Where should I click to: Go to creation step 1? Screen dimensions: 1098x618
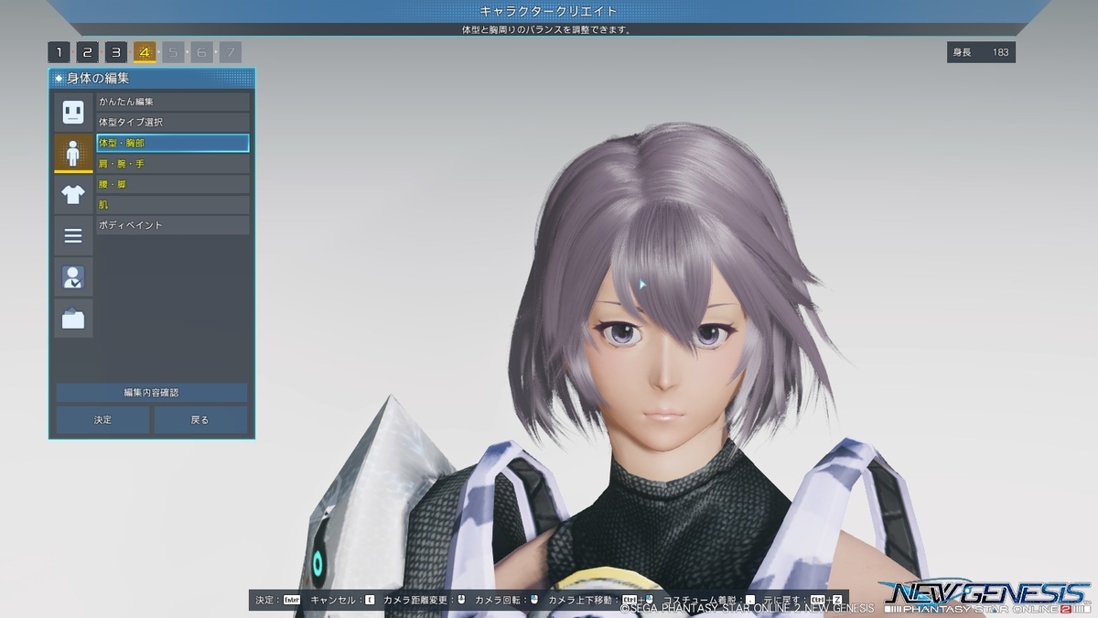tap(59, 52)
